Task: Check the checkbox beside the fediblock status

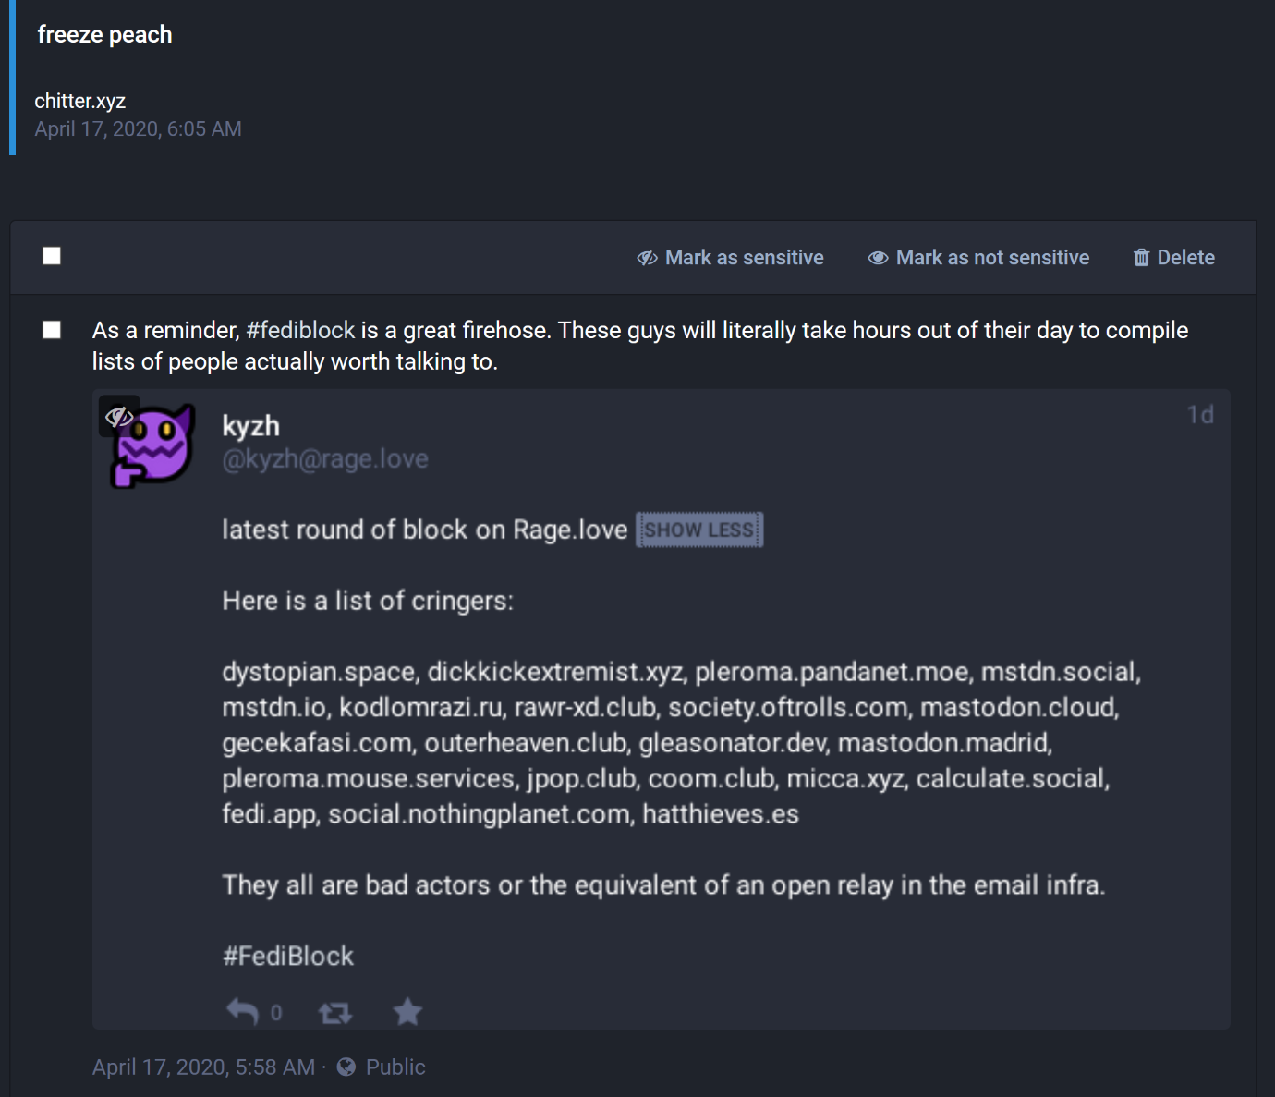Action: click(52, 330)
